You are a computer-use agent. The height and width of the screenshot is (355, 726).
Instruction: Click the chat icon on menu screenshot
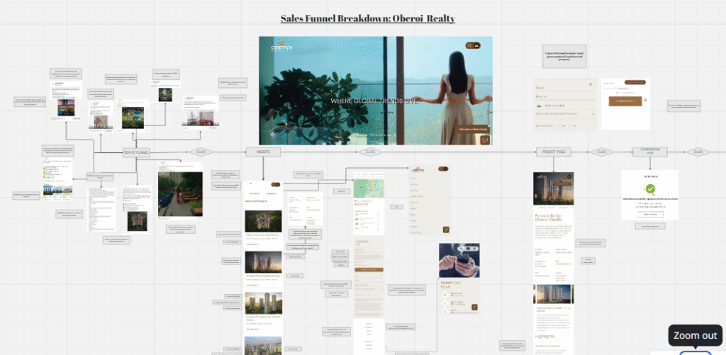coord(445,229)
